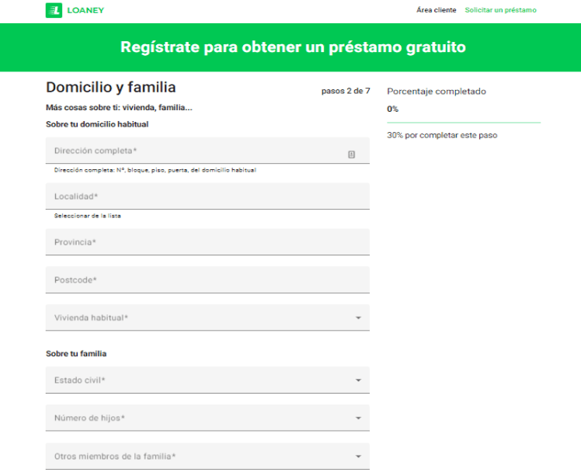Focus the Postcode input field
The image size is (581, 472).
click(207, 280)
